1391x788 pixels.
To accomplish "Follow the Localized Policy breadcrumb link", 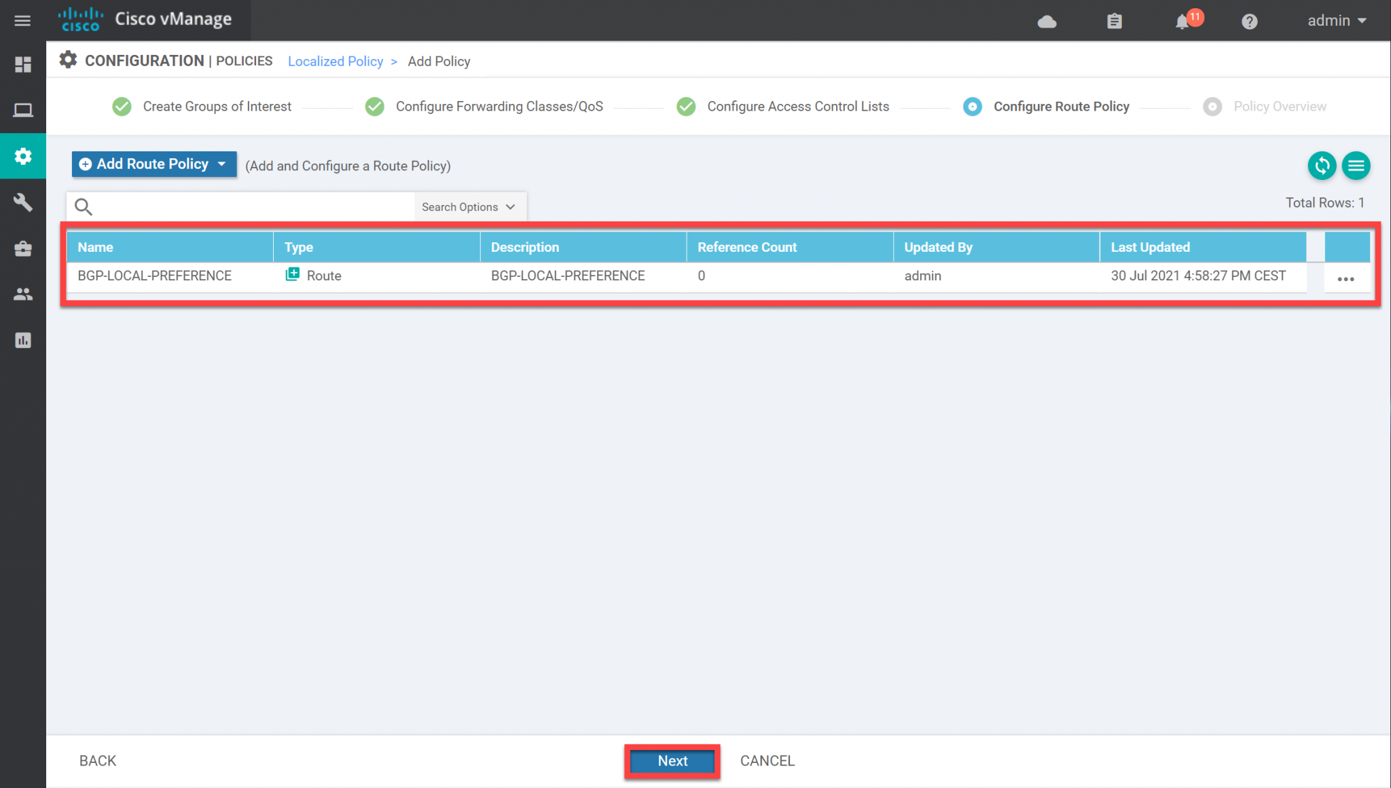I will click(x=335, y=61).
